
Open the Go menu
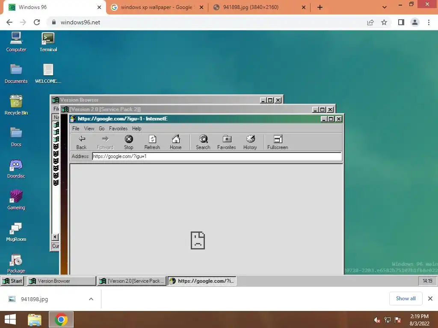(x=102, y=129)
